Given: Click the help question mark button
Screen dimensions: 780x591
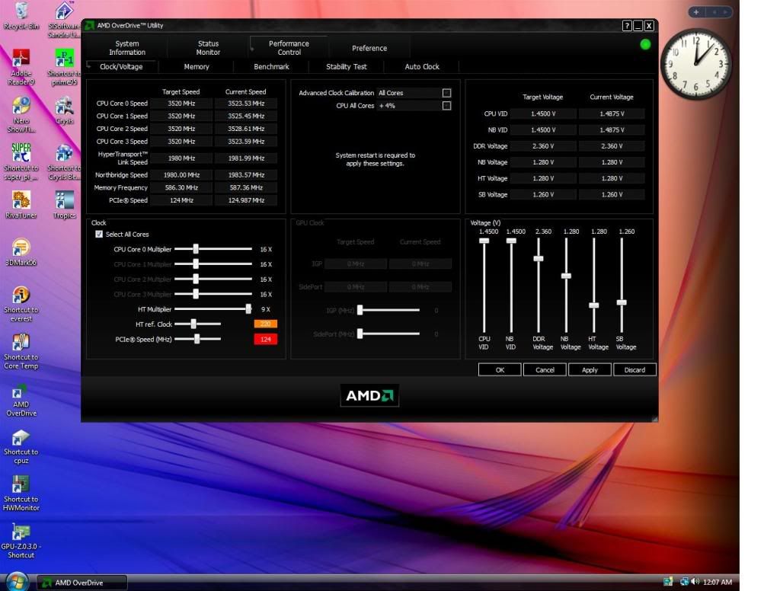Looking at the screenshot, I should click(x=627, y=26).
